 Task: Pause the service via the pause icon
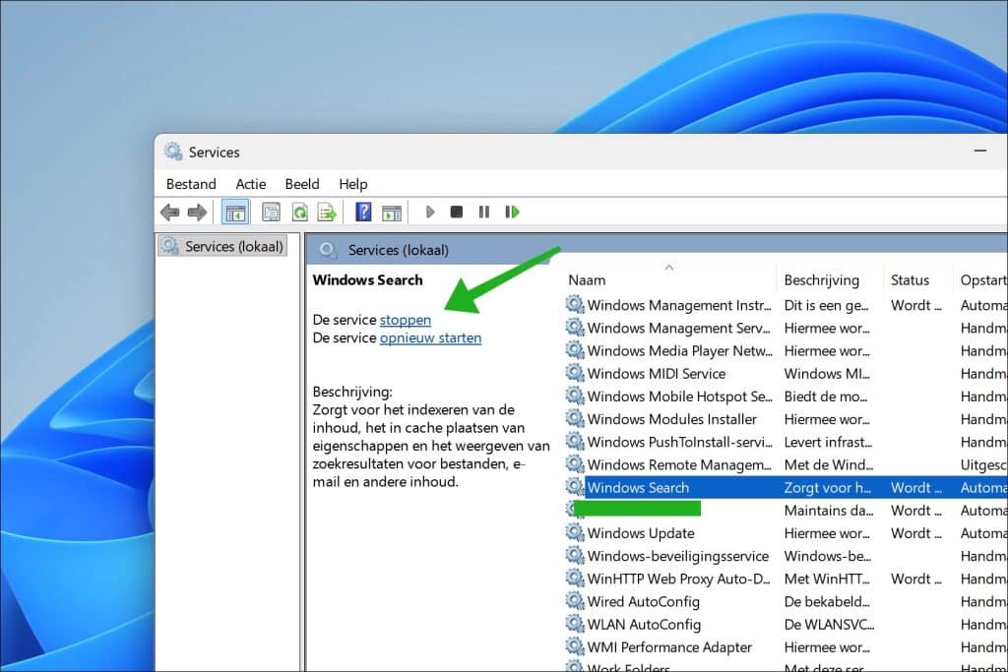(483, 212)
